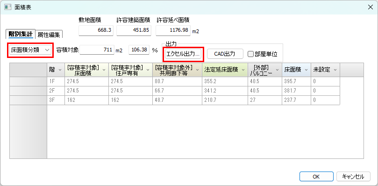Click the 敷地面積 field showing 668.3
This screenshot has width=378, height=186.
[x=96, y=31]
